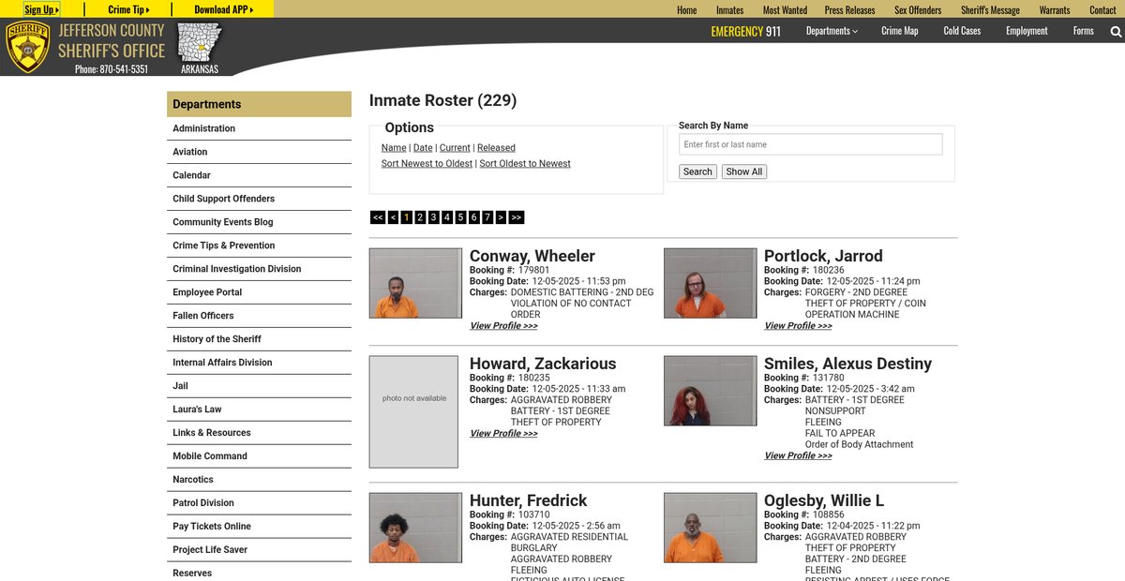This screenshot has width=1125, height=581.
Task: Sort roster by Name
Action: coord(394,148)
